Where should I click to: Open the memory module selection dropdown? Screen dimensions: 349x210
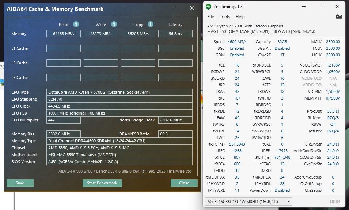(248, 202)
